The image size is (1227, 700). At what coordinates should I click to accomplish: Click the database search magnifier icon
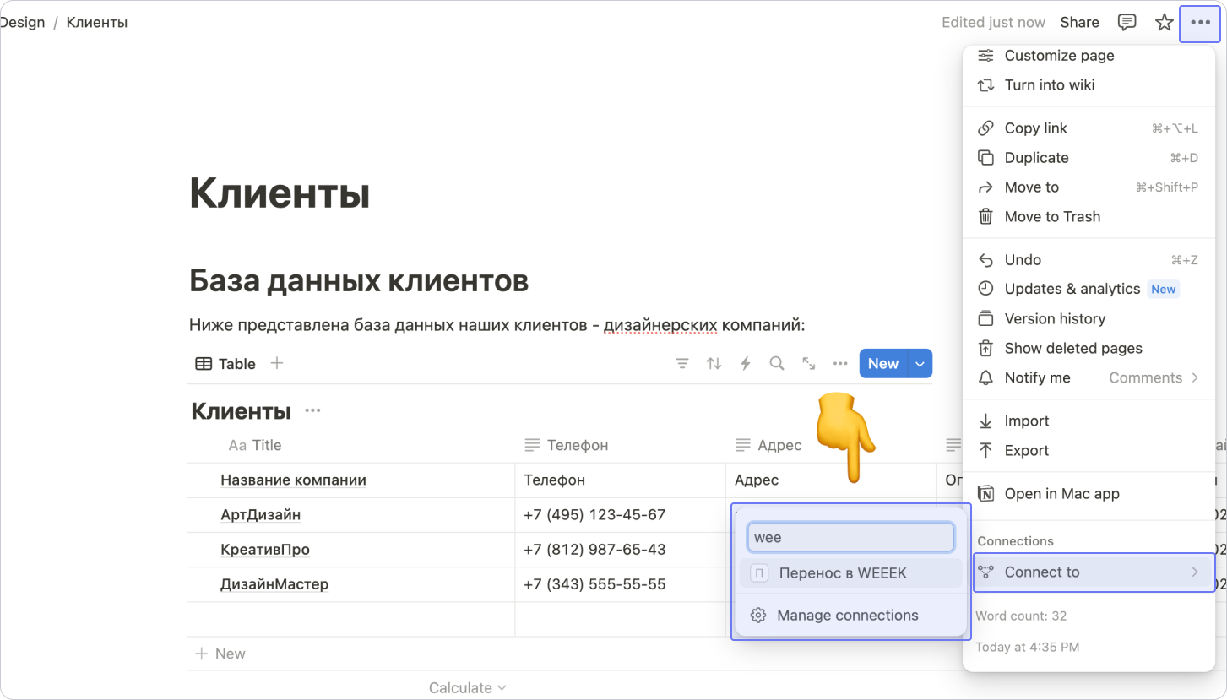777,364
